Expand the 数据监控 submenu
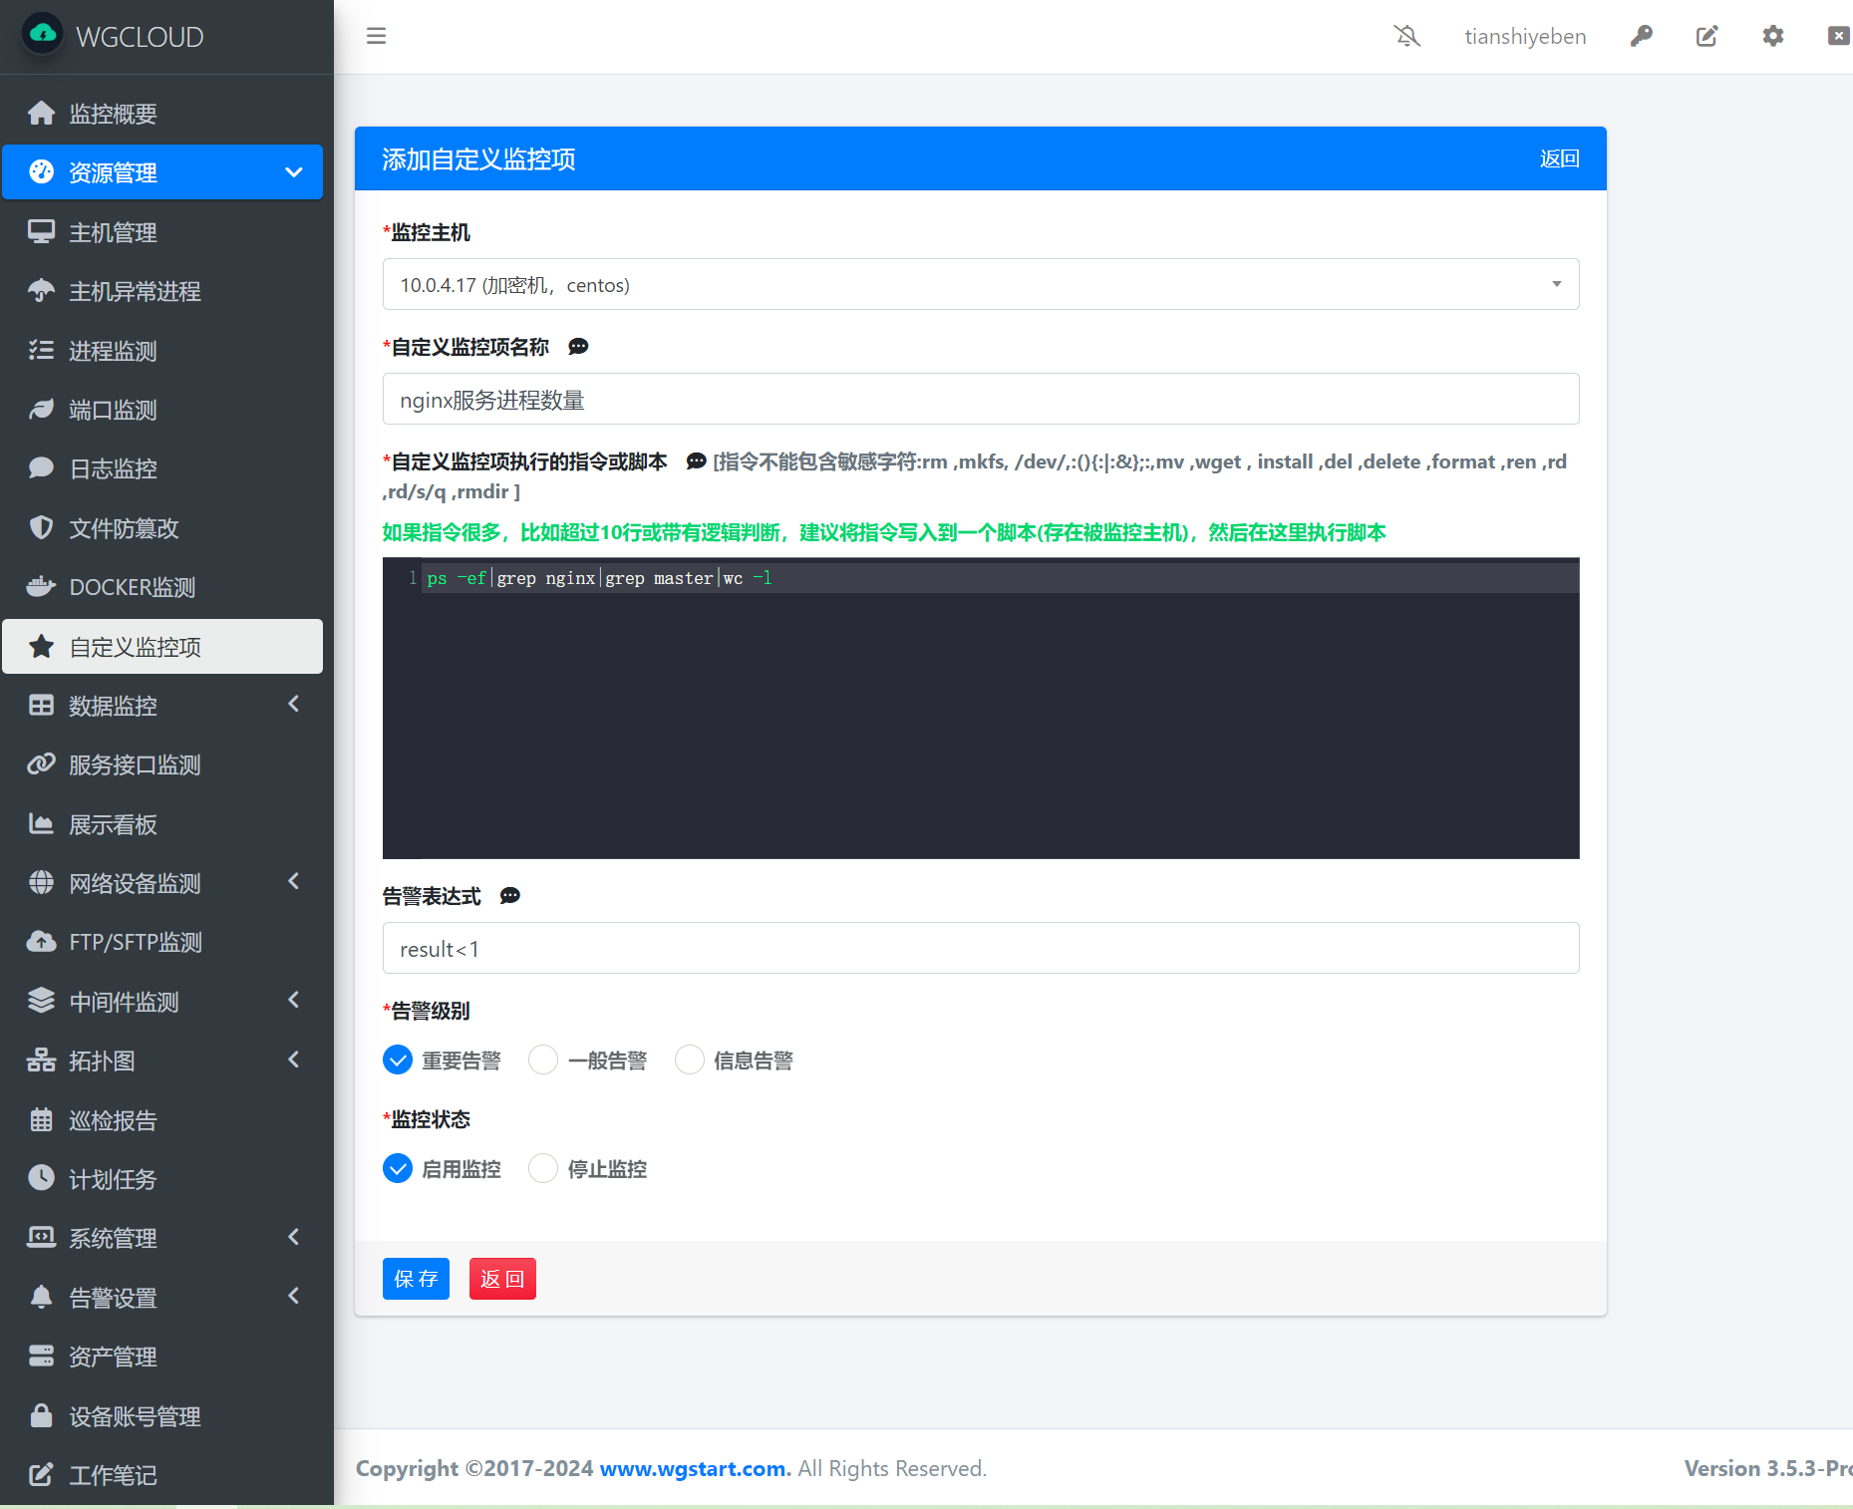 pos(294,705)
